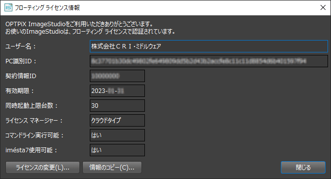Image resolution: width=331 pixels, height=179 pixels.
Task: Click the ライセンス マネージャー: label
Action: (x=34, y=121)
